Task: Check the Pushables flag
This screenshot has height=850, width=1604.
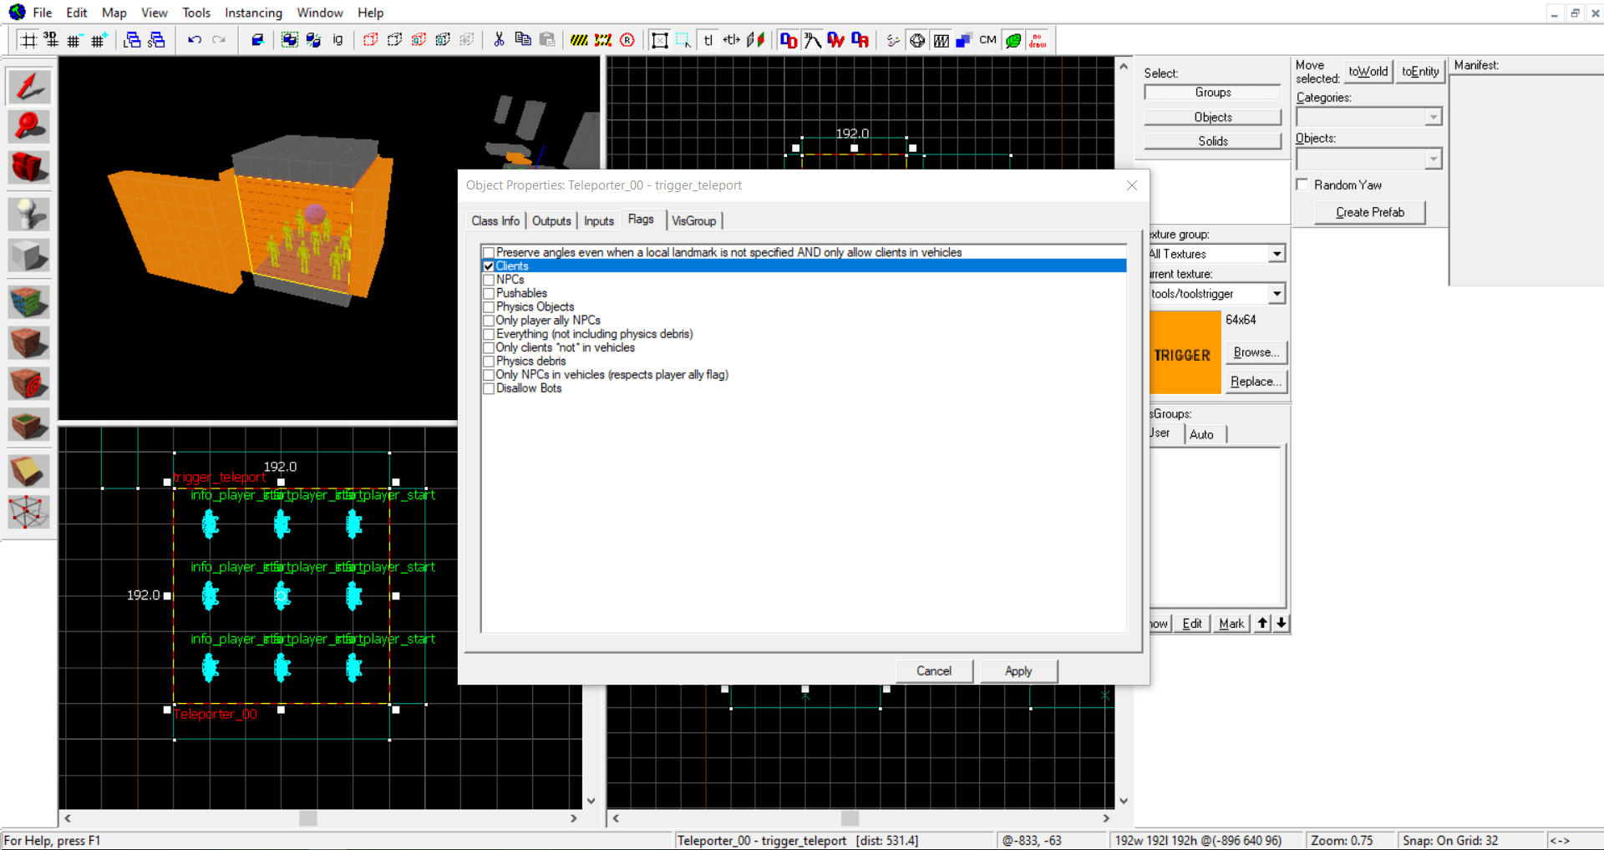Action: pyautogui.click(x=489, y=294)
